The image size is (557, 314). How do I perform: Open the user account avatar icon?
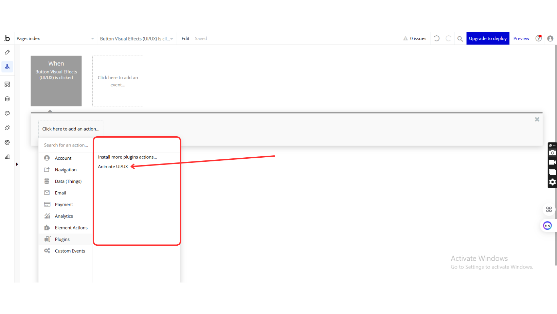point(551,38)
